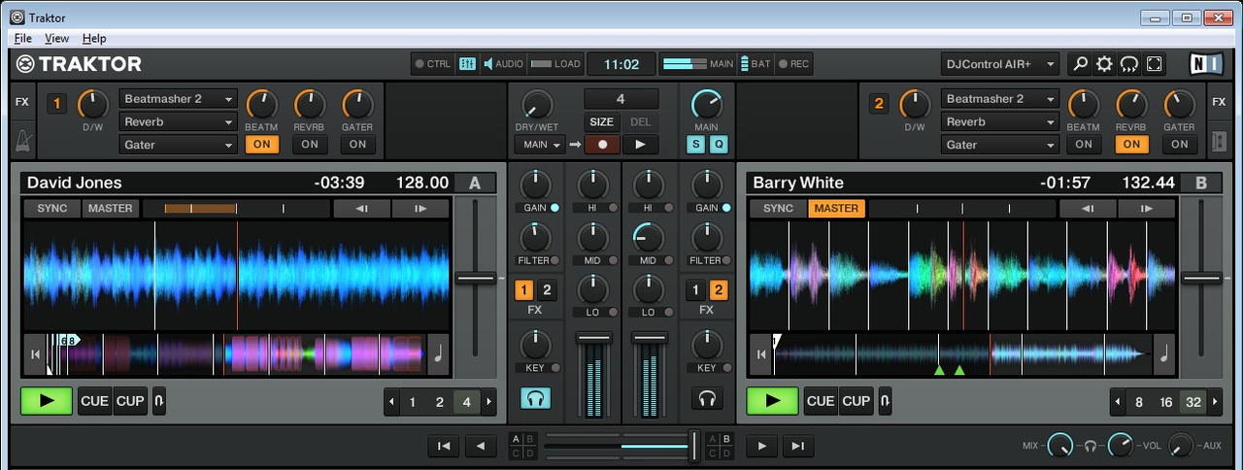Play deck B with green play button
Viewport: 1243px width, 470px height.
(x=773, y=401)
